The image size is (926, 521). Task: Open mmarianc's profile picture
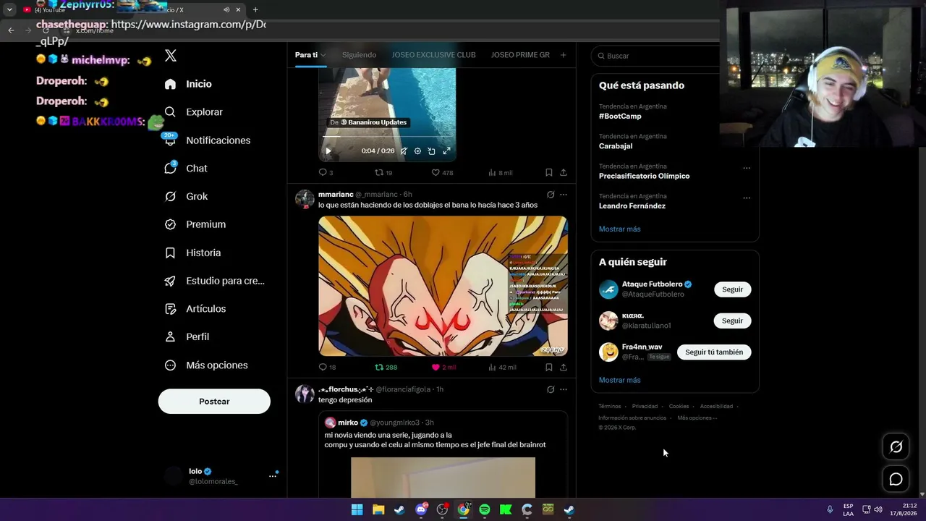tap(305, 199)
